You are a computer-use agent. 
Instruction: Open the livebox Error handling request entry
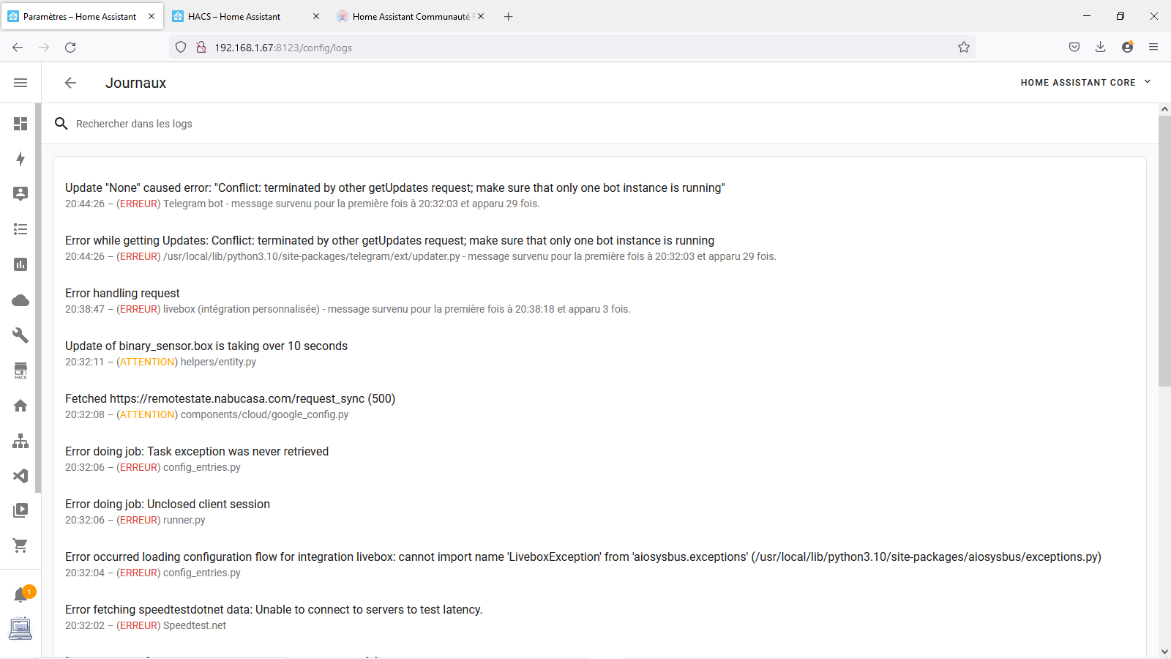tap(122, 294)
